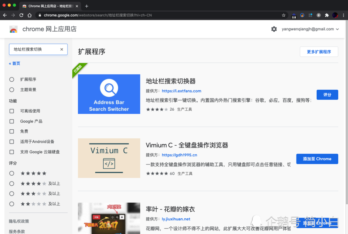
Task: Select the five-star rating filter
Action: [x=12, y=173]
